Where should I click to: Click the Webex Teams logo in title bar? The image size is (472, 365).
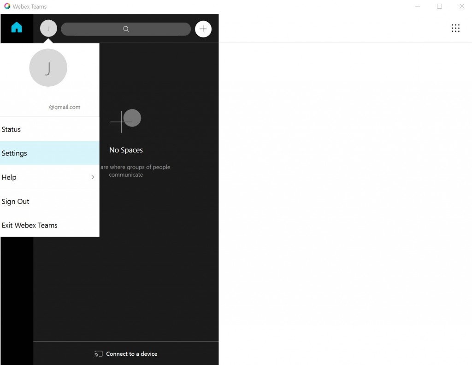pyautogui.click(x=7, y=6)
